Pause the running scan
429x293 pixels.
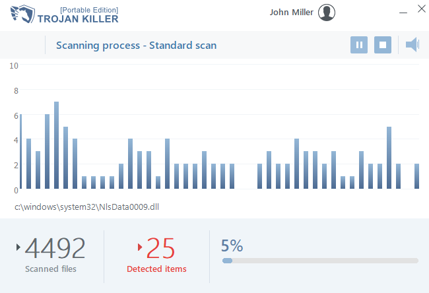[358, 45]
